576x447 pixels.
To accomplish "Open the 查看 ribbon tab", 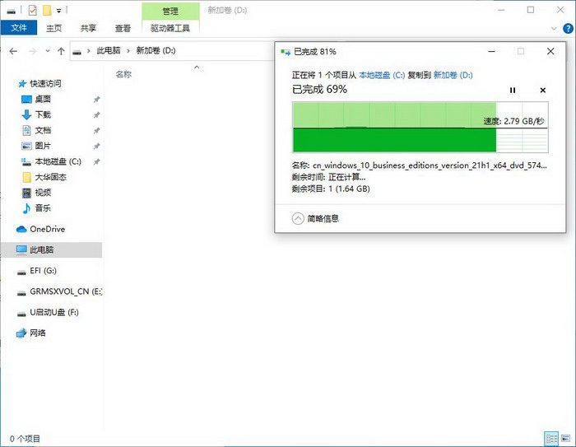I will click(x=122, y=27).
